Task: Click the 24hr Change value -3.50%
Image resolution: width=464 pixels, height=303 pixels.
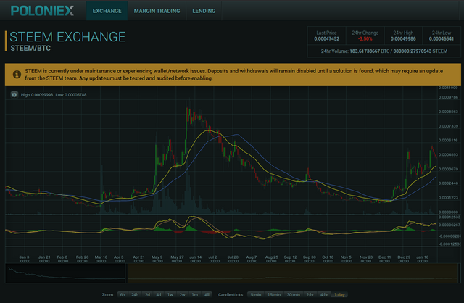Action: (365, 38)
